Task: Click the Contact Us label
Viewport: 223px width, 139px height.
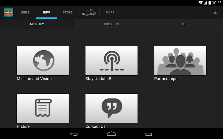Action: point(95,126)
